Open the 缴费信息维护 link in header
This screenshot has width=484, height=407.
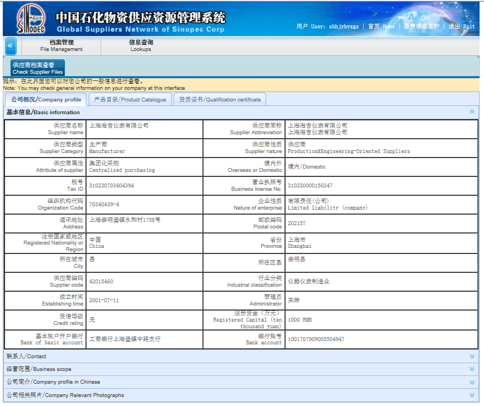pyautogui.click(x=421, y=26)
